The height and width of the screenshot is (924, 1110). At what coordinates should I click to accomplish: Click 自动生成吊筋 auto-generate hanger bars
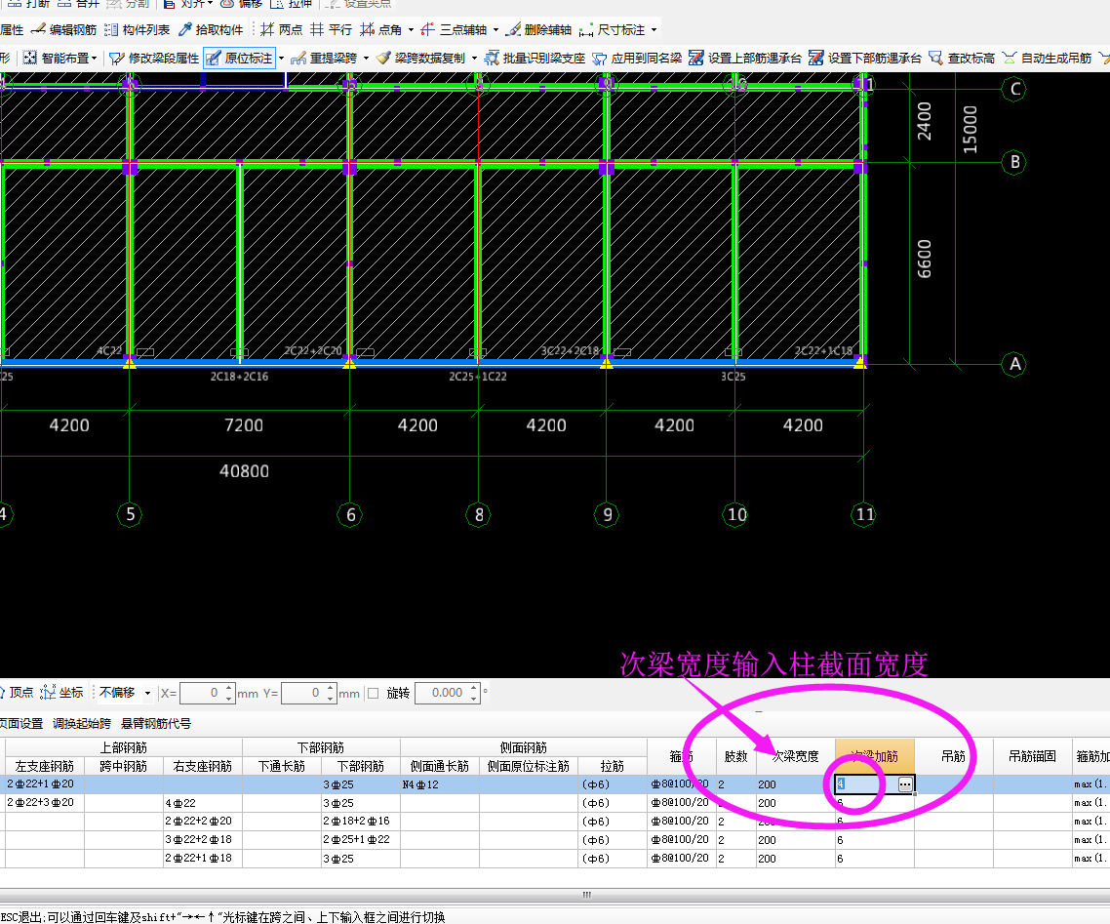click(x=1047, y=59)
